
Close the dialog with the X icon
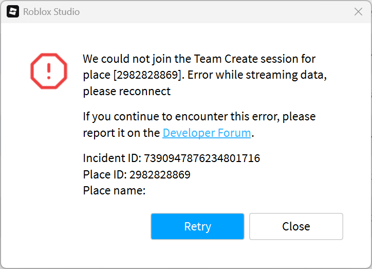click(358, 12)
